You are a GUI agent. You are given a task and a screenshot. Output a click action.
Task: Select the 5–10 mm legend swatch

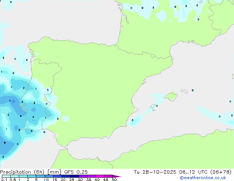pyautogui.click(x=40, y=176)
